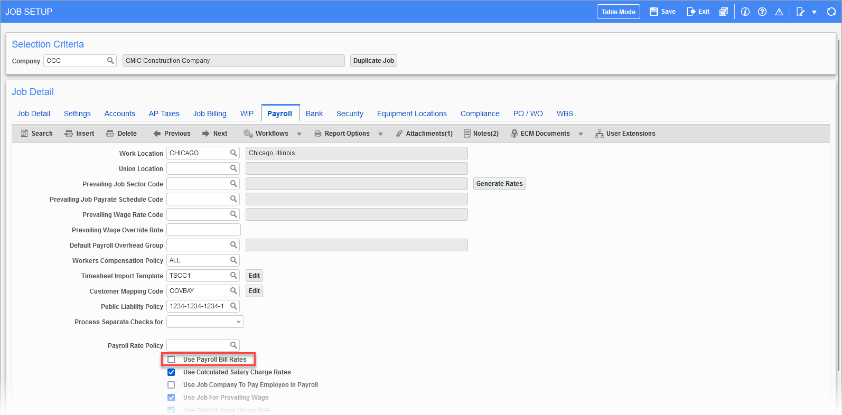Open Default Payroll Overhead Group lookup
The width and height of the screenshot is (842, 415).
[x=233, y=245]
